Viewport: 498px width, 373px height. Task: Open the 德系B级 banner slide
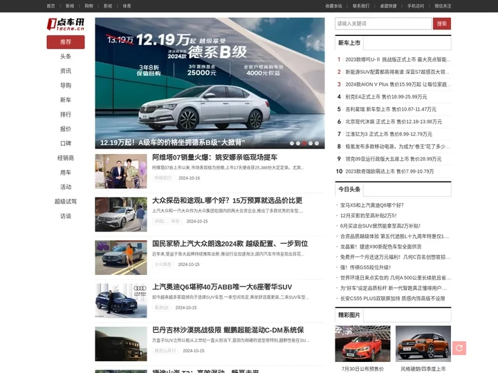pos(210,83)
